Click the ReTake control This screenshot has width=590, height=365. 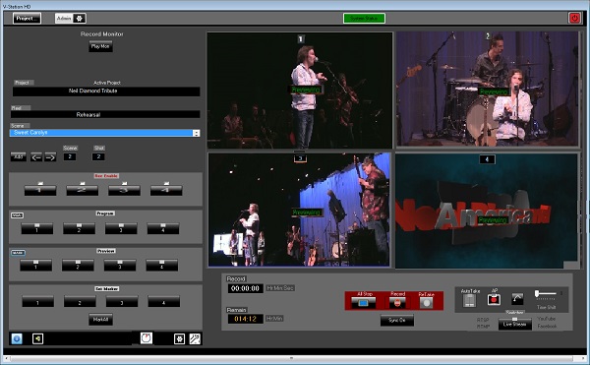426,303
